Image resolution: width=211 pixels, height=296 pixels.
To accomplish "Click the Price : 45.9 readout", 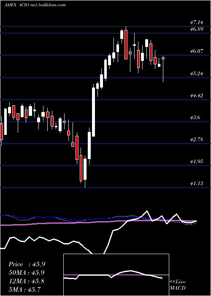I will click(27, 264).
